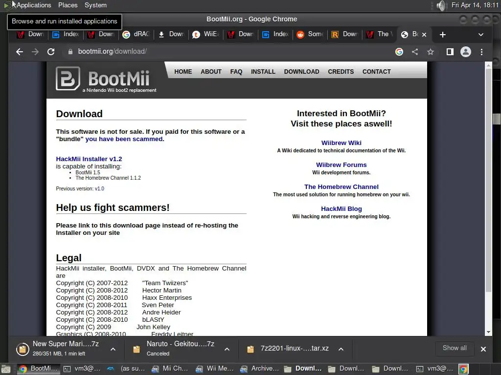Click scrollbar down arrow

click(488, 332)
